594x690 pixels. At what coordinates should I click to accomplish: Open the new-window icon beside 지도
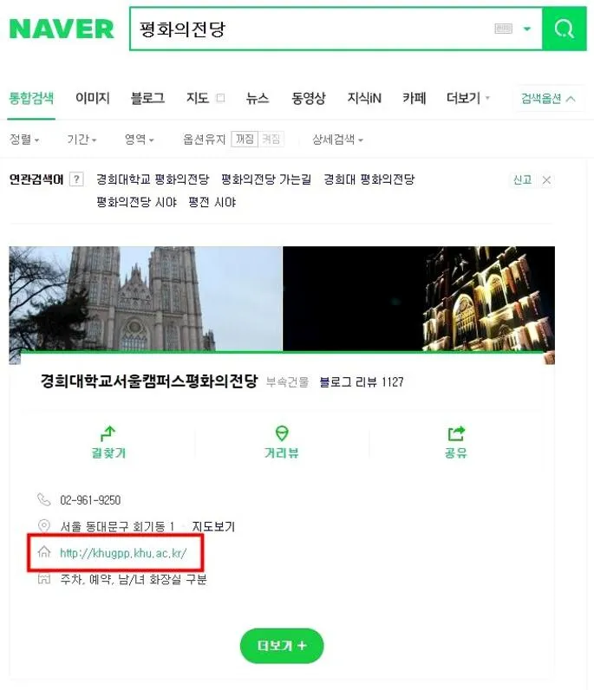click(221, 98)
